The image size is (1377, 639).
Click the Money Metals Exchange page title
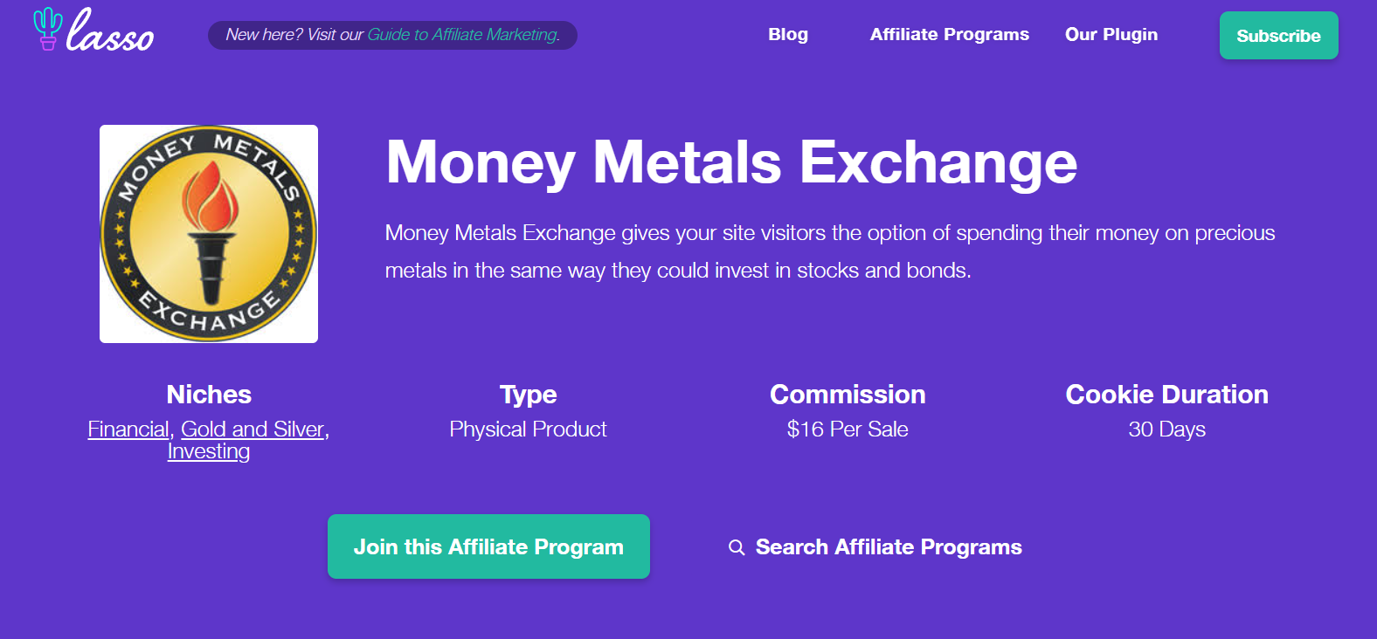pyautogui.click(x=731, y=162)
